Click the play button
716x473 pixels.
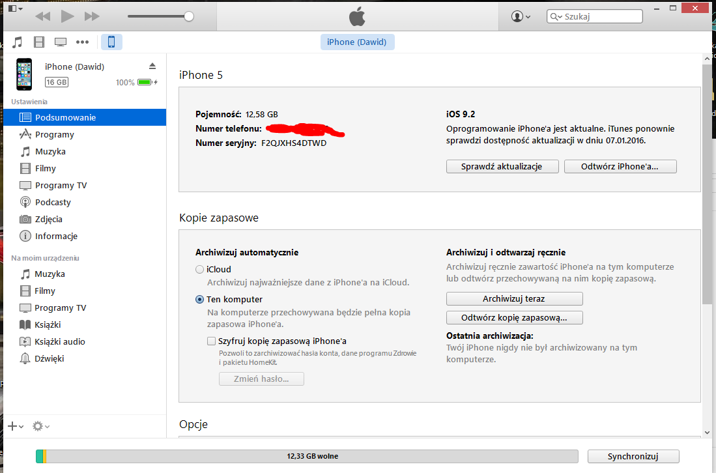(x=68, y=16)
